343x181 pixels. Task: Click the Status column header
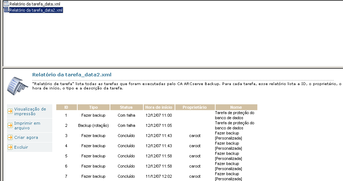click(x=126, y=107)
